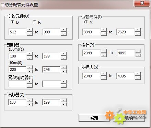Increase the 10ms timer start value 220

coord(30,67)
